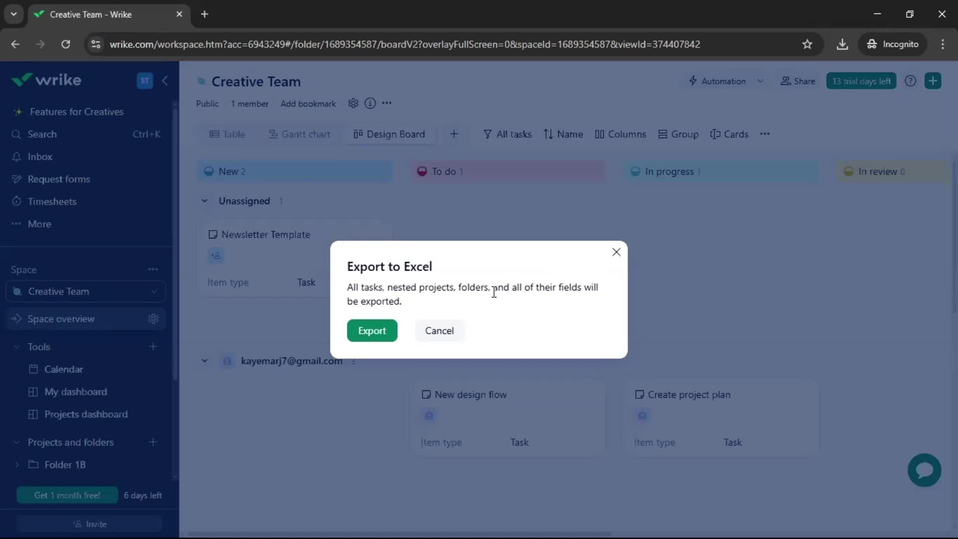The height and width of the screenshot is (539, 958).
Task: Switch to the Gantt chart tab
Action: click(299, 134)
